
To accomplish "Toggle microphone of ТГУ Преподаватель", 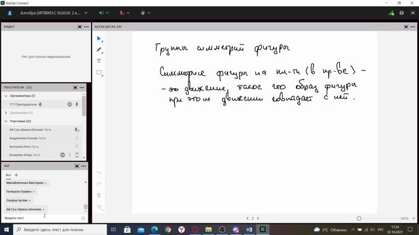I will pyautogui.click(x=77, y=104).
